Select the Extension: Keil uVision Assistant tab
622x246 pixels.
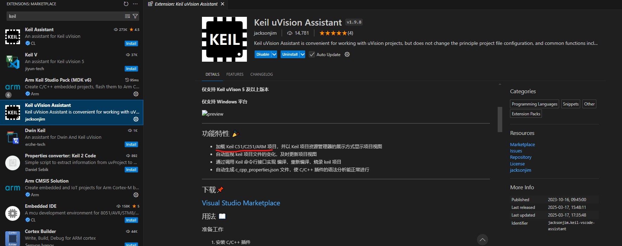(186, 4)
